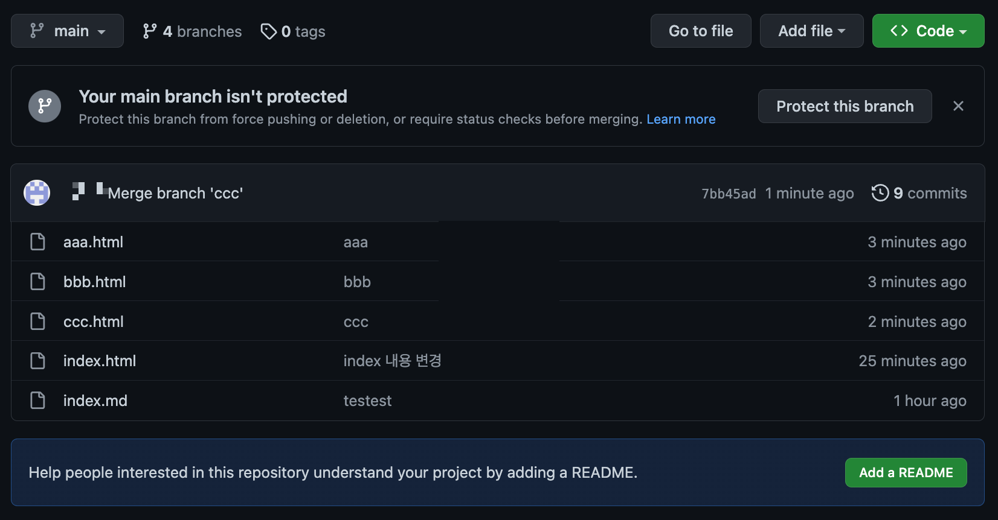Click the file icon next to ccc.html

point(37,322)
